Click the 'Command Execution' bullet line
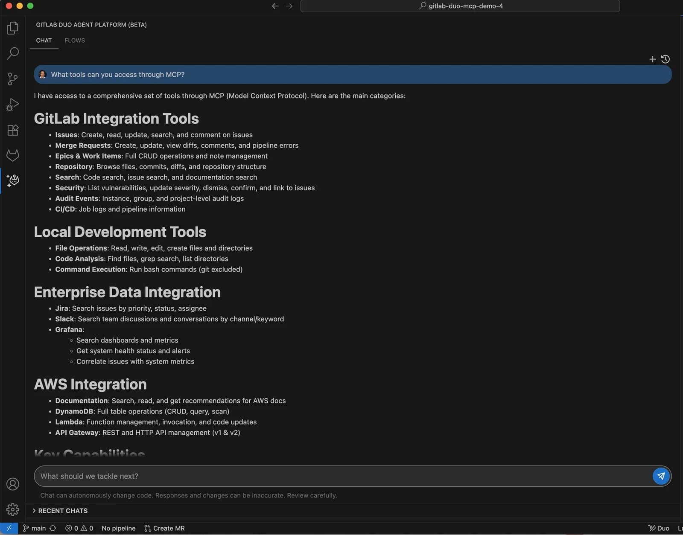Image resolution: width=683 pixels, height=535 pixels. pos(149,269)
